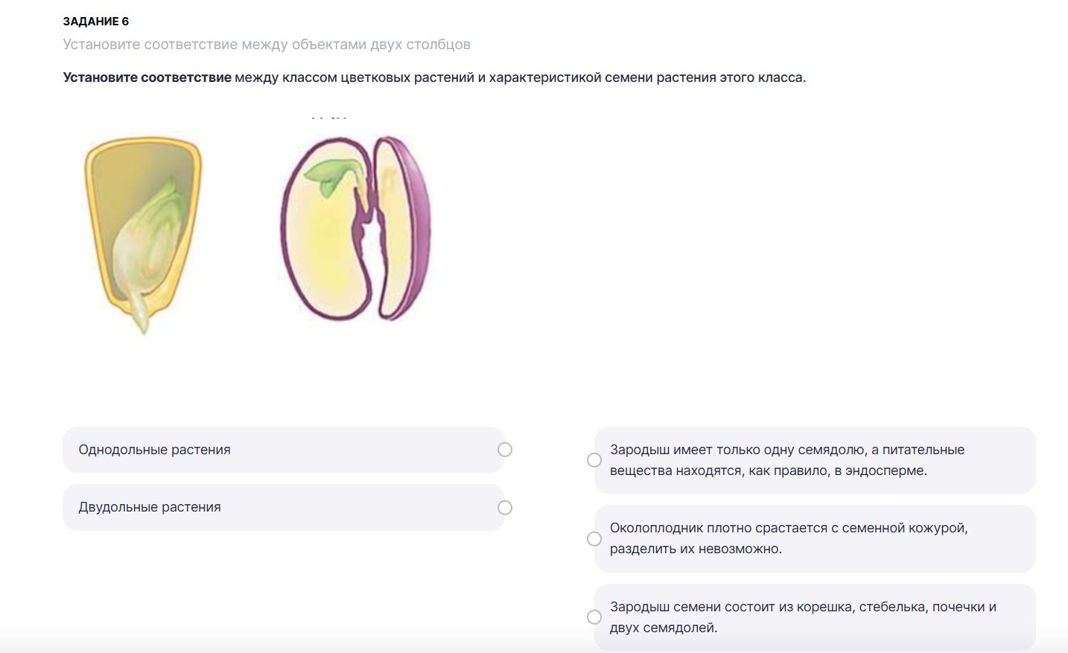The width and height of the screenshot is (1068, 653).
Task: Click the connector circle on Однодольные растения
Action: (505, 450)
